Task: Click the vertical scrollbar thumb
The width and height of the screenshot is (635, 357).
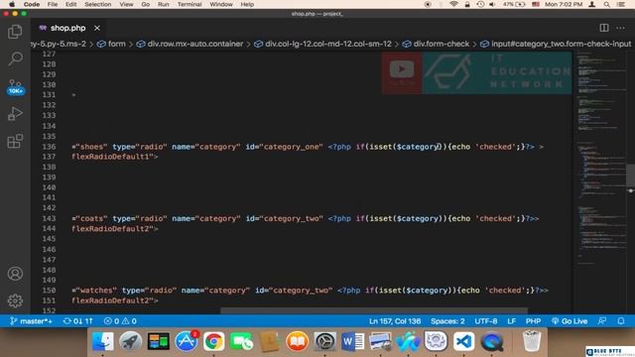Action: point(631,177)
